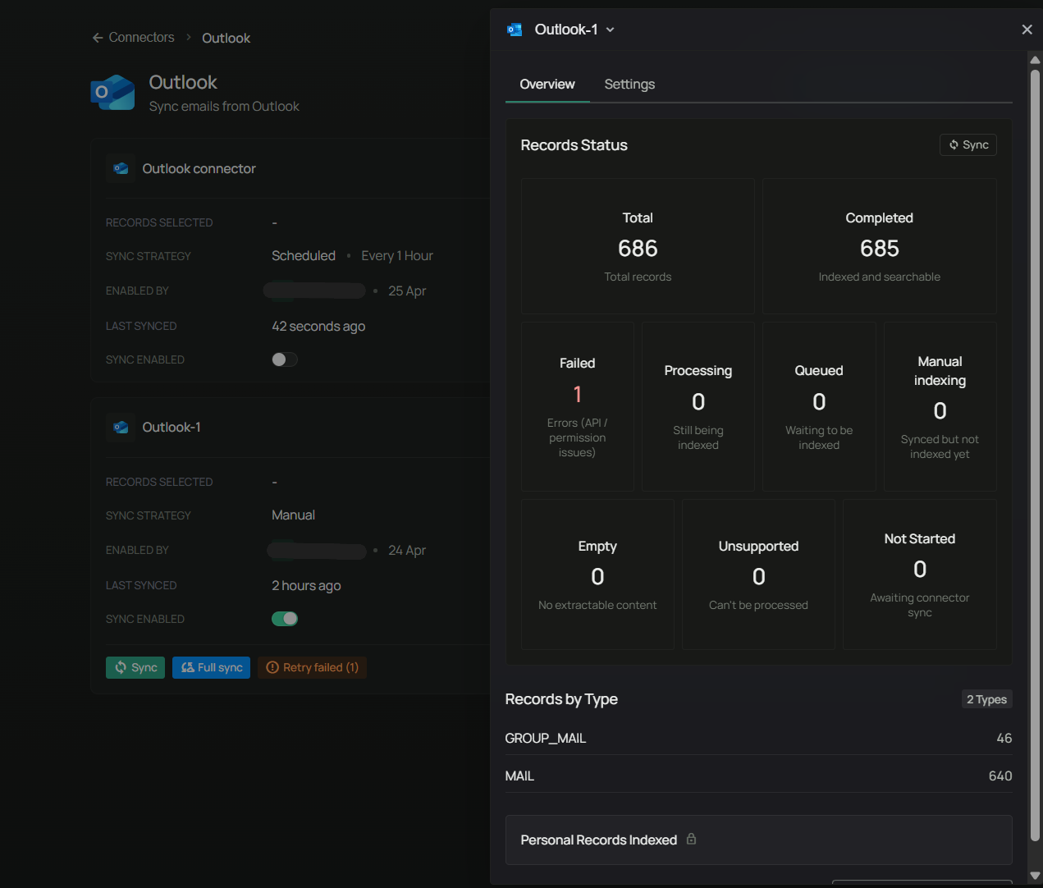Click the 'Every 1 Hour' schedule text
Screen dimensions: 1043x888
coord(397,256)
